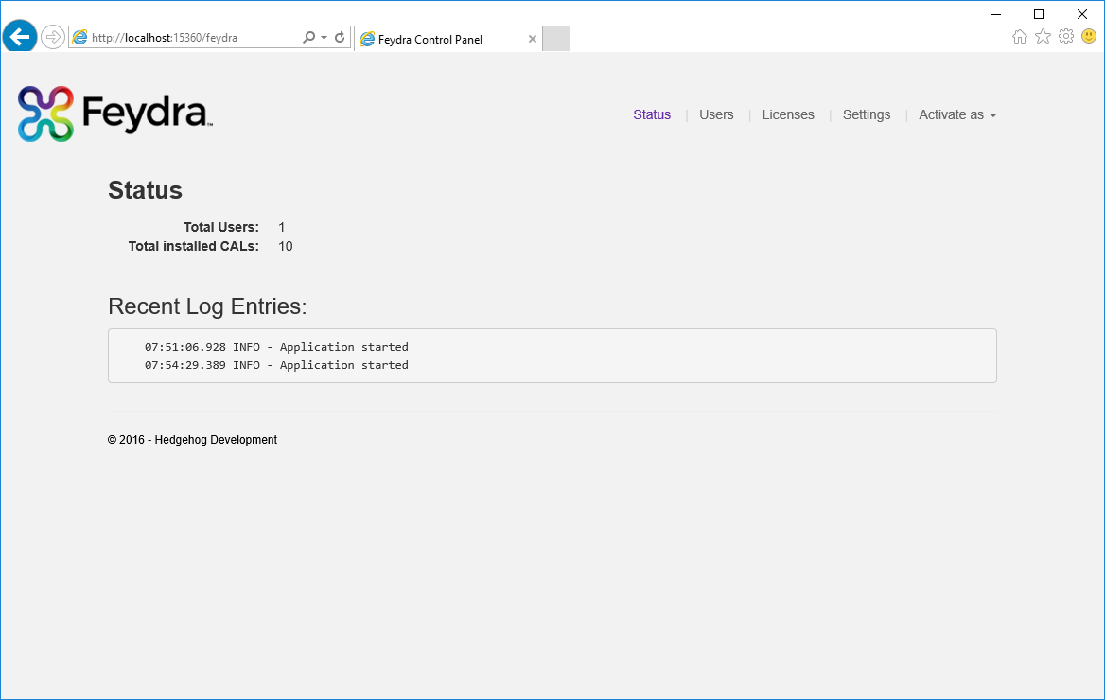Click the 07:51:06.928 log entry
This screenshot has height=700, width=1105.
pos(276,347)
